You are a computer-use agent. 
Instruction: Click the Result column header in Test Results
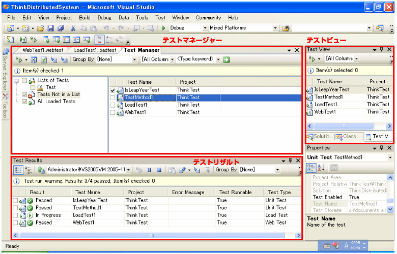click(x=48, y=193)
